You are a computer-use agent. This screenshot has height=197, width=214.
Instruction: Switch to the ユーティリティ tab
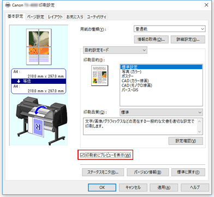tap(96, 17)
